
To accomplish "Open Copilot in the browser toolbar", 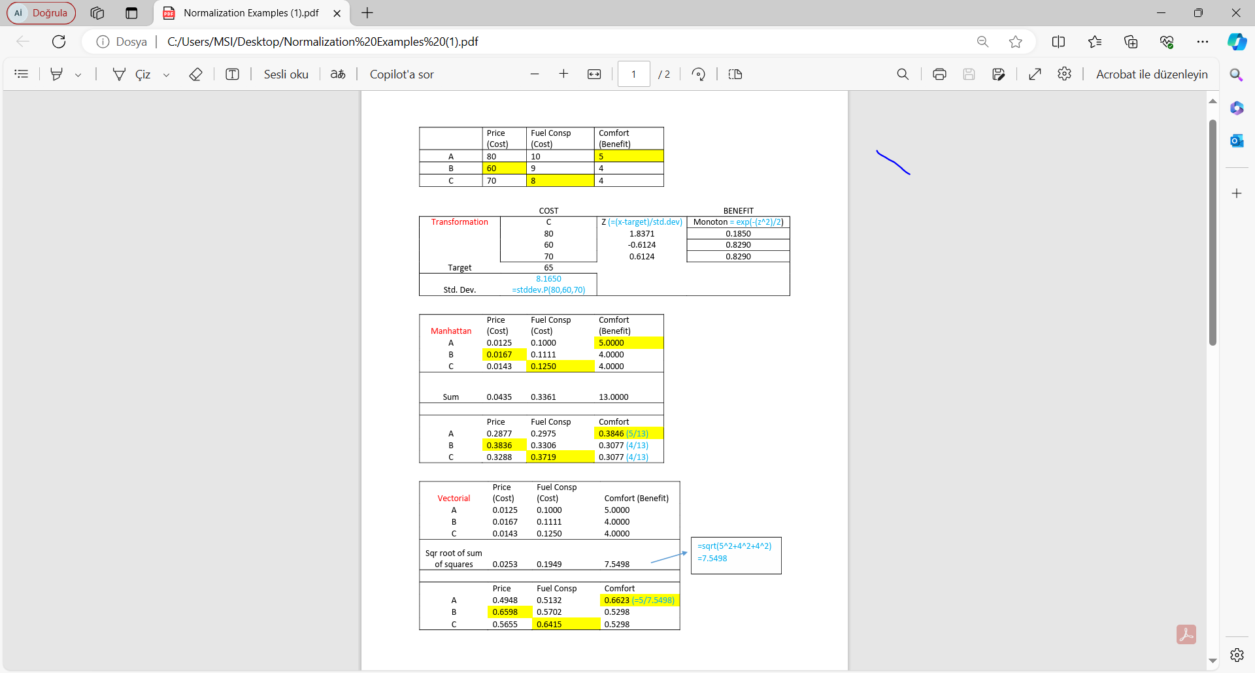I will pyautogui.click(x=1237, y=42).
